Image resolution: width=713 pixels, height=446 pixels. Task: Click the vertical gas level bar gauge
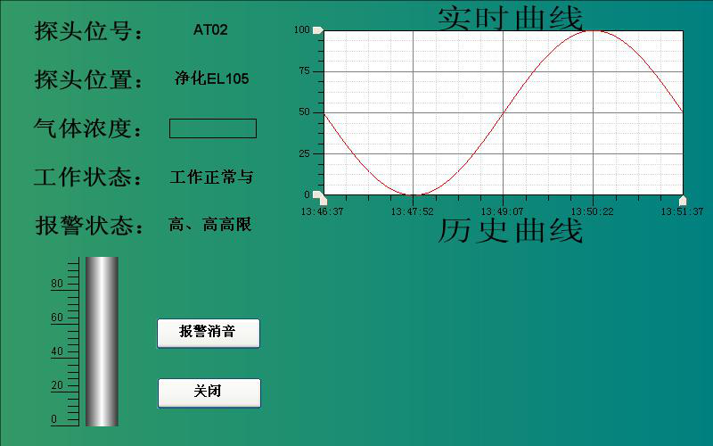(x=102, y=342)
